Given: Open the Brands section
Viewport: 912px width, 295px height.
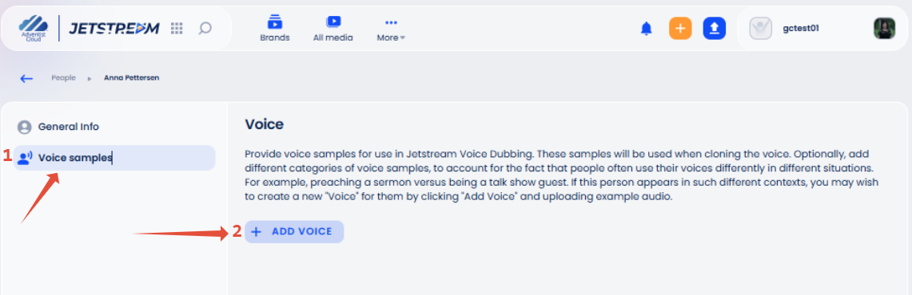Looking at the screenshot, I should 274,29.
